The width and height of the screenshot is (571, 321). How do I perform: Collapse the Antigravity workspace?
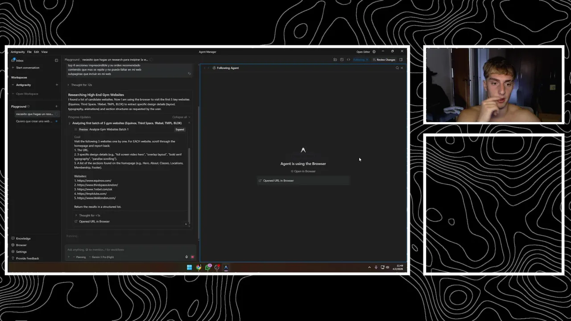13,85
